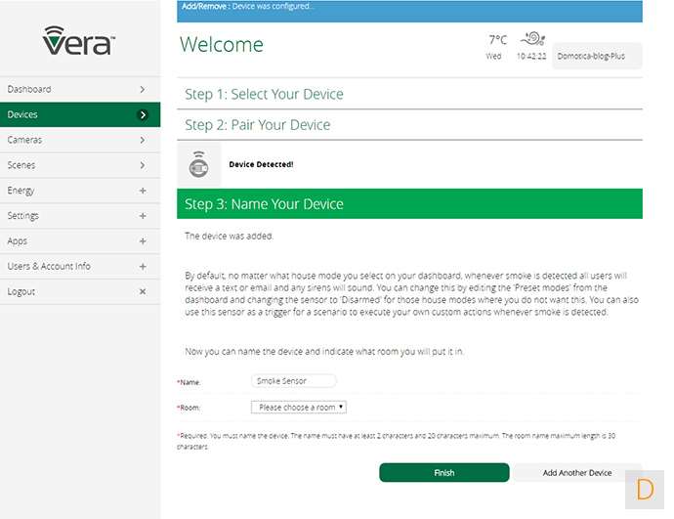The width and height of the screenshot is (674, 519).
Task: Click the arrow icon next to Devices
Action: pos(143,115)
